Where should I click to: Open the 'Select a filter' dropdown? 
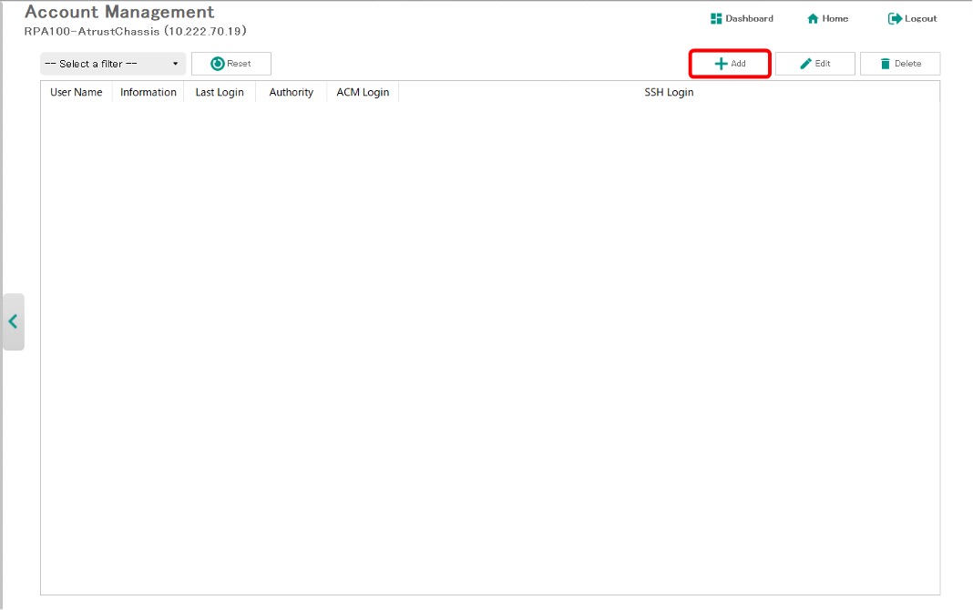[113, 64]
